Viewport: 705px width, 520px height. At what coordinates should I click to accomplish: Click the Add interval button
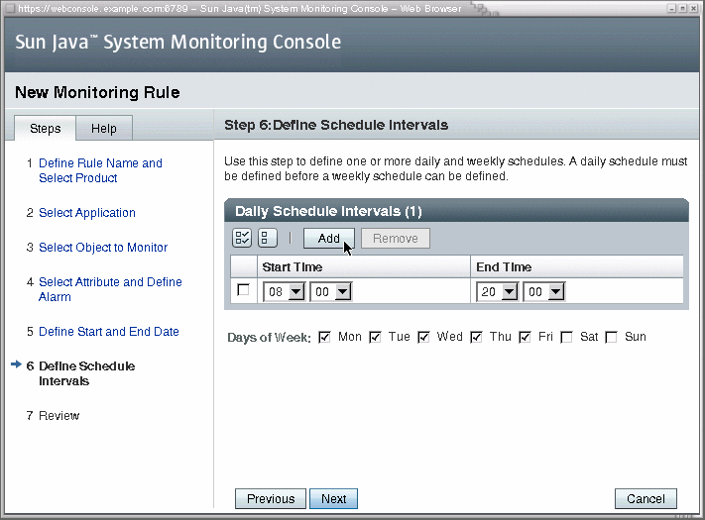click(328, 238)
